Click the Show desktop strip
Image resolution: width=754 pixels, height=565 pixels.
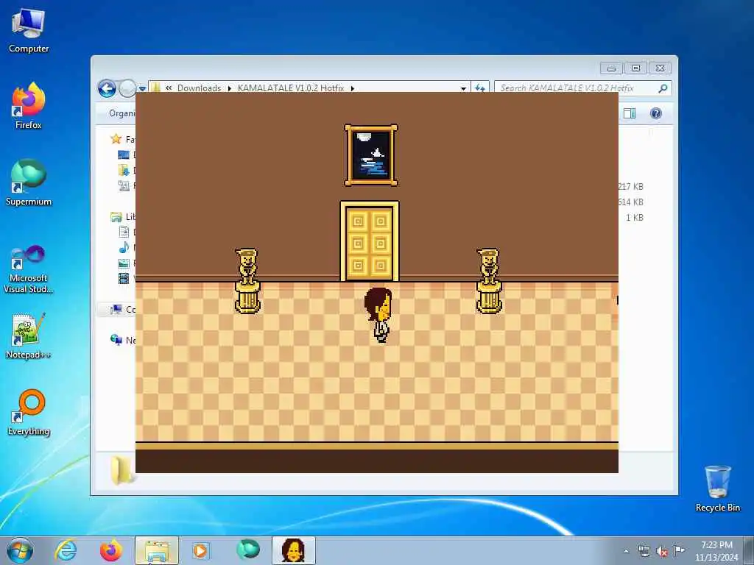(749, 550)
